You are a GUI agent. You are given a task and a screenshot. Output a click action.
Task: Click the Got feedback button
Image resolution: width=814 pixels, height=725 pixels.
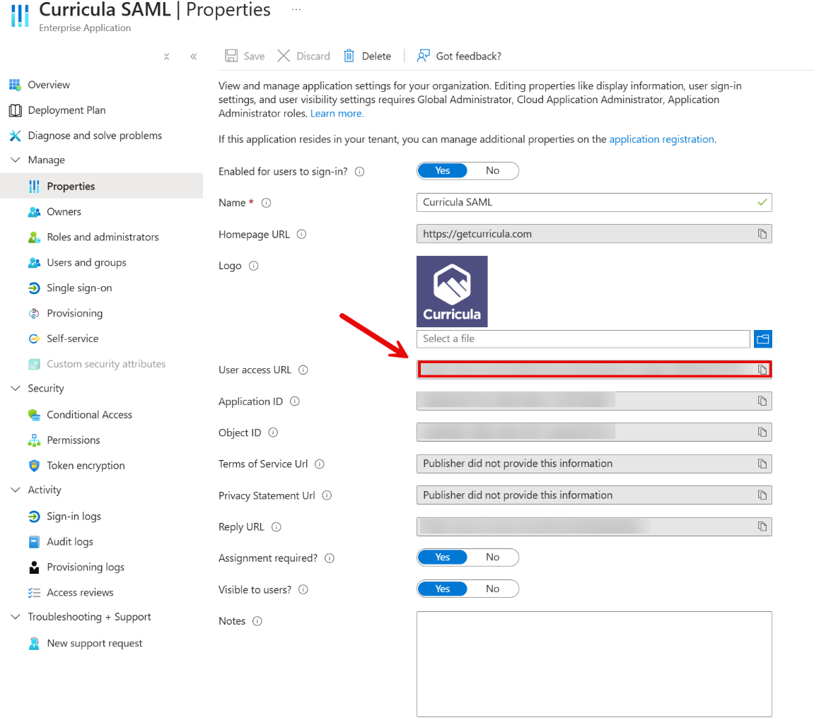click(x=458, y=56)
